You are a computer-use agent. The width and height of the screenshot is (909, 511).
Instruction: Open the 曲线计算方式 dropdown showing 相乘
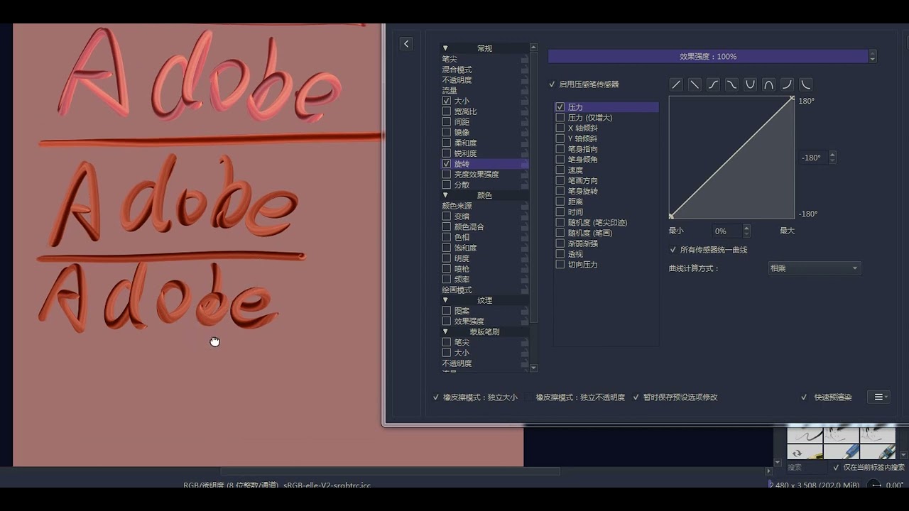(x=815, y=268)
